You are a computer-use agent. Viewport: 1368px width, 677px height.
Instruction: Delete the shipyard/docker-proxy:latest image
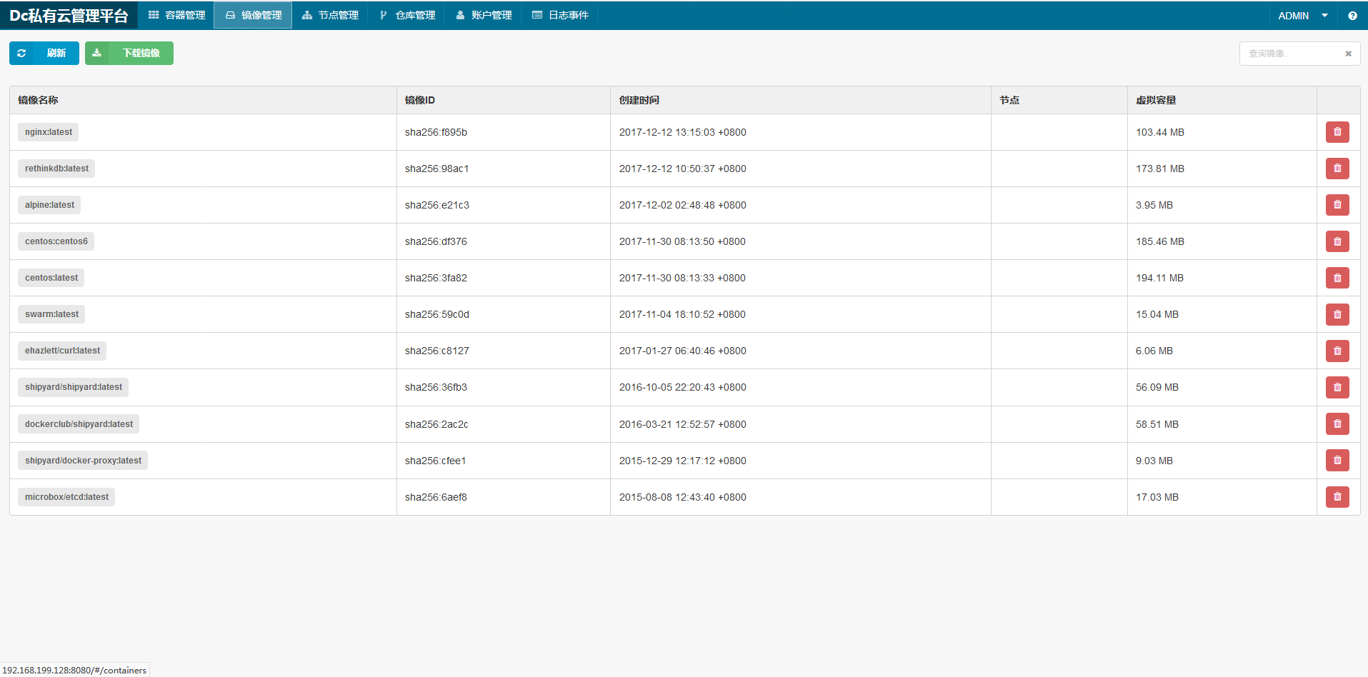tap(1337, 461)
